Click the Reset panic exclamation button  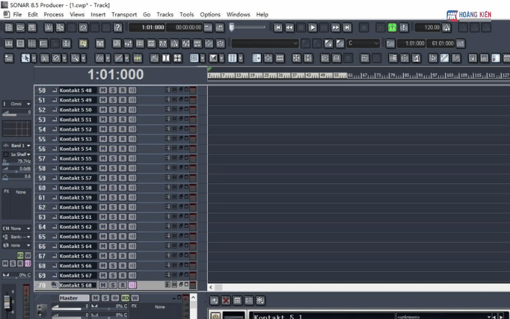pos(404,27)
